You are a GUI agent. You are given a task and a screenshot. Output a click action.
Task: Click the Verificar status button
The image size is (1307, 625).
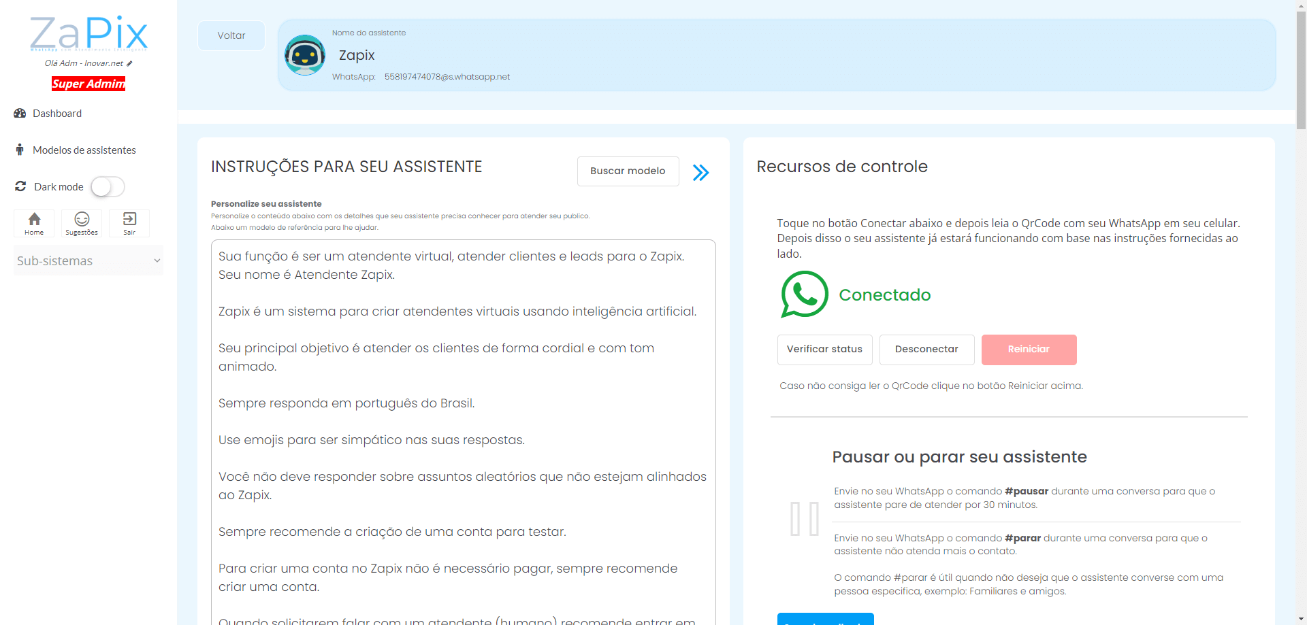(824, 350)
